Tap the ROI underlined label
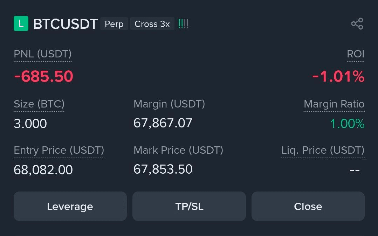Image resolution: width=378 pixels, height=236 pixels. 355,54
